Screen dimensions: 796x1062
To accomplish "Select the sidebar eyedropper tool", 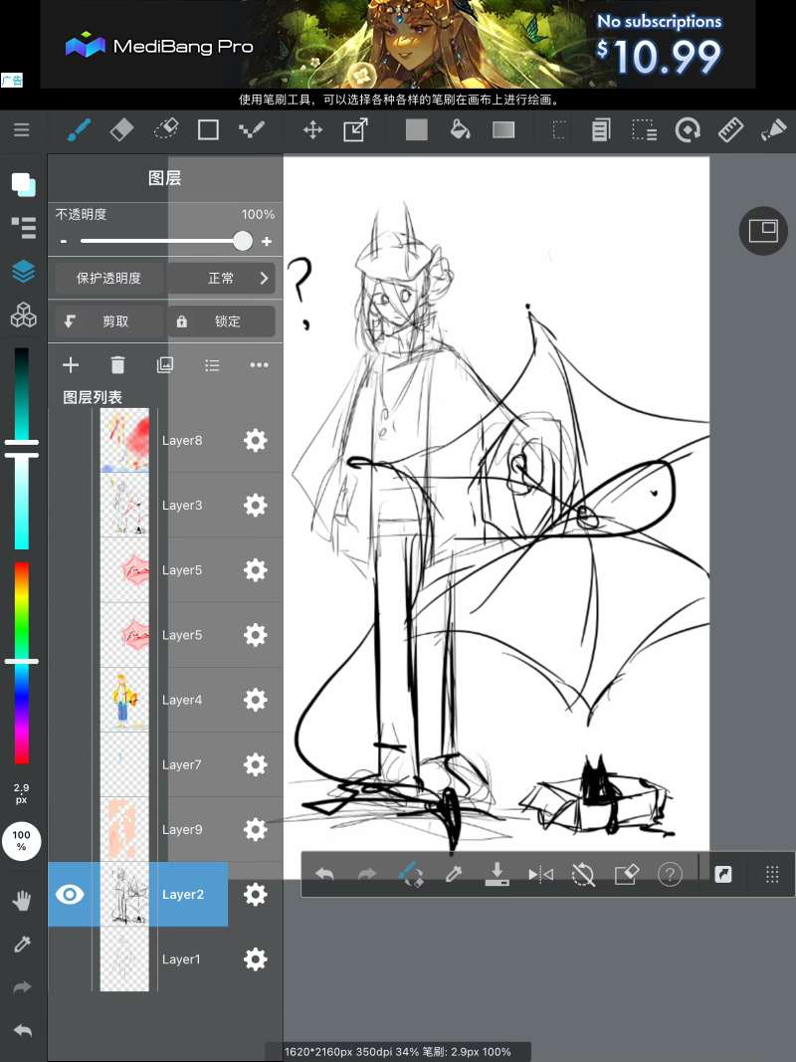I will coord(22,944).
